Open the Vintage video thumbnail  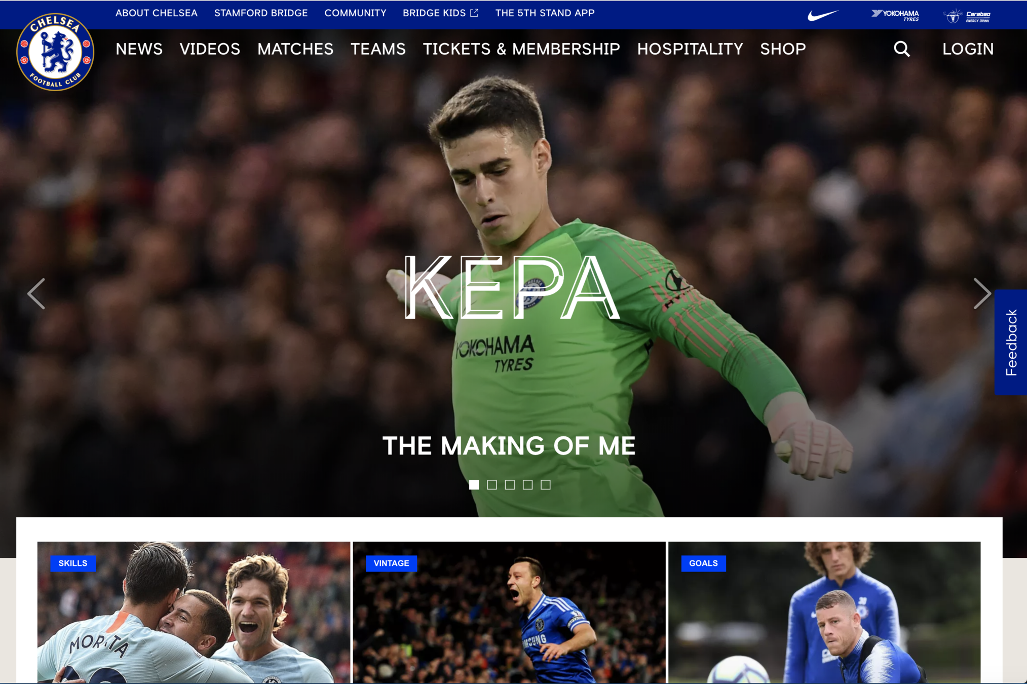[x=509, y=612]
